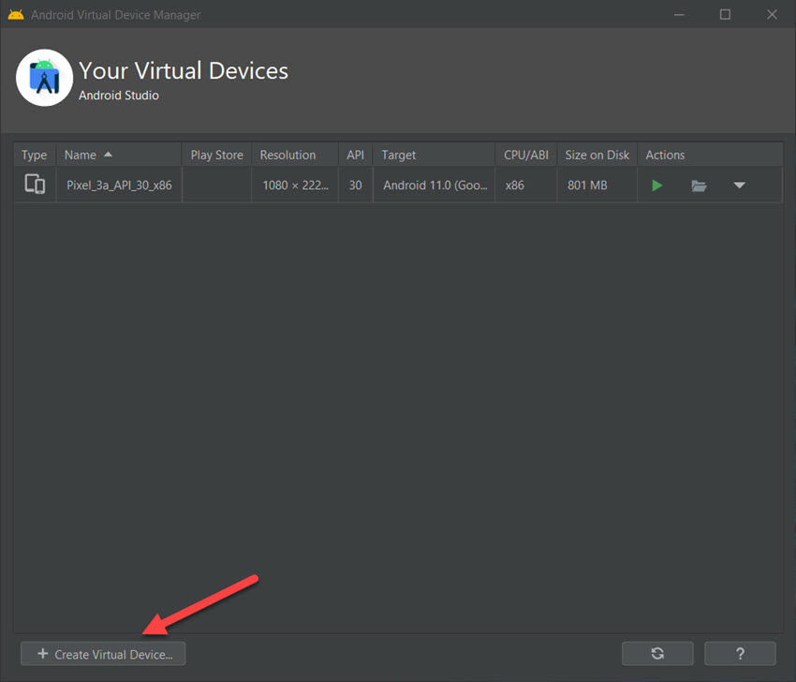
Task: Sort by the CPU/ABI column
Action: [525, 154]
